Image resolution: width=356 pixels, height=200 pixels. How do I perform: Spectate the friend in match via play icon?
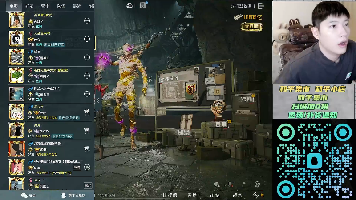tap(87, 168)
